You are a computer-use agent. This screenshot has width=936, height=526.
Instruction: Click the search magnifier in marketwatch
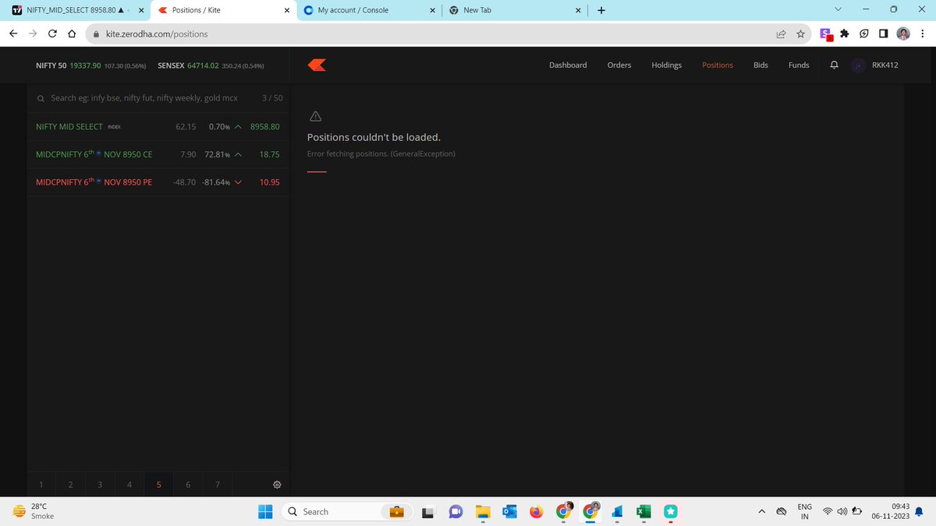tap(41, 98)
